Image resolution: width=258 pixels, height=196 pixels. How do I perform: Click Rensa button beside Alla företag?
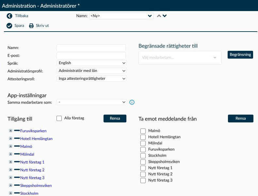pyautogui.click(x=115, y=119)
